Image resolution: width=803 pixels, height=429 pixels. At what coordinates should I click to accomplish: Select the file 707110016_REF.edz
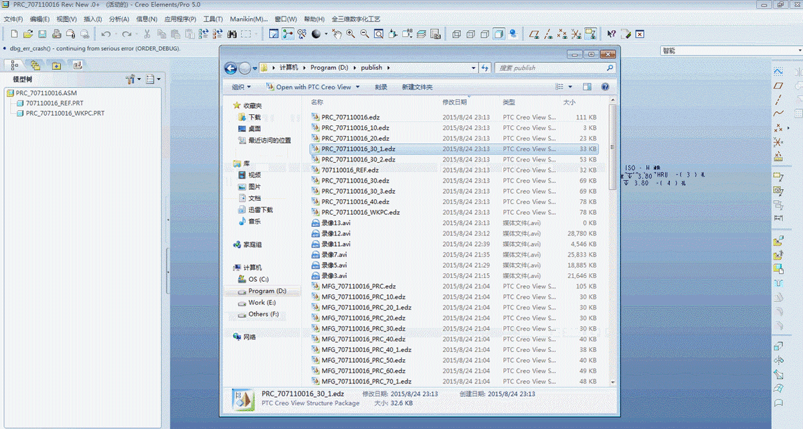point(349,170)
